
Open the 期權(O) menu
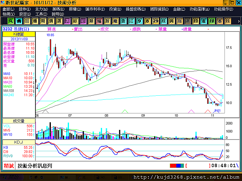(x=75, y=9)
